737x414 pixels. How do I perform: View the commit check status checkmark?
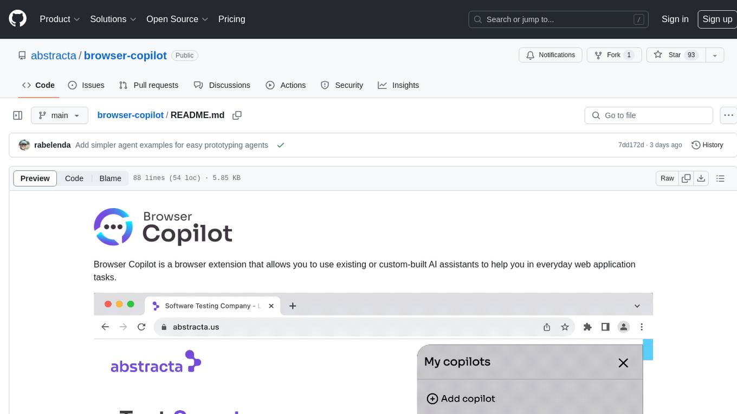click(x=280, y=145)
